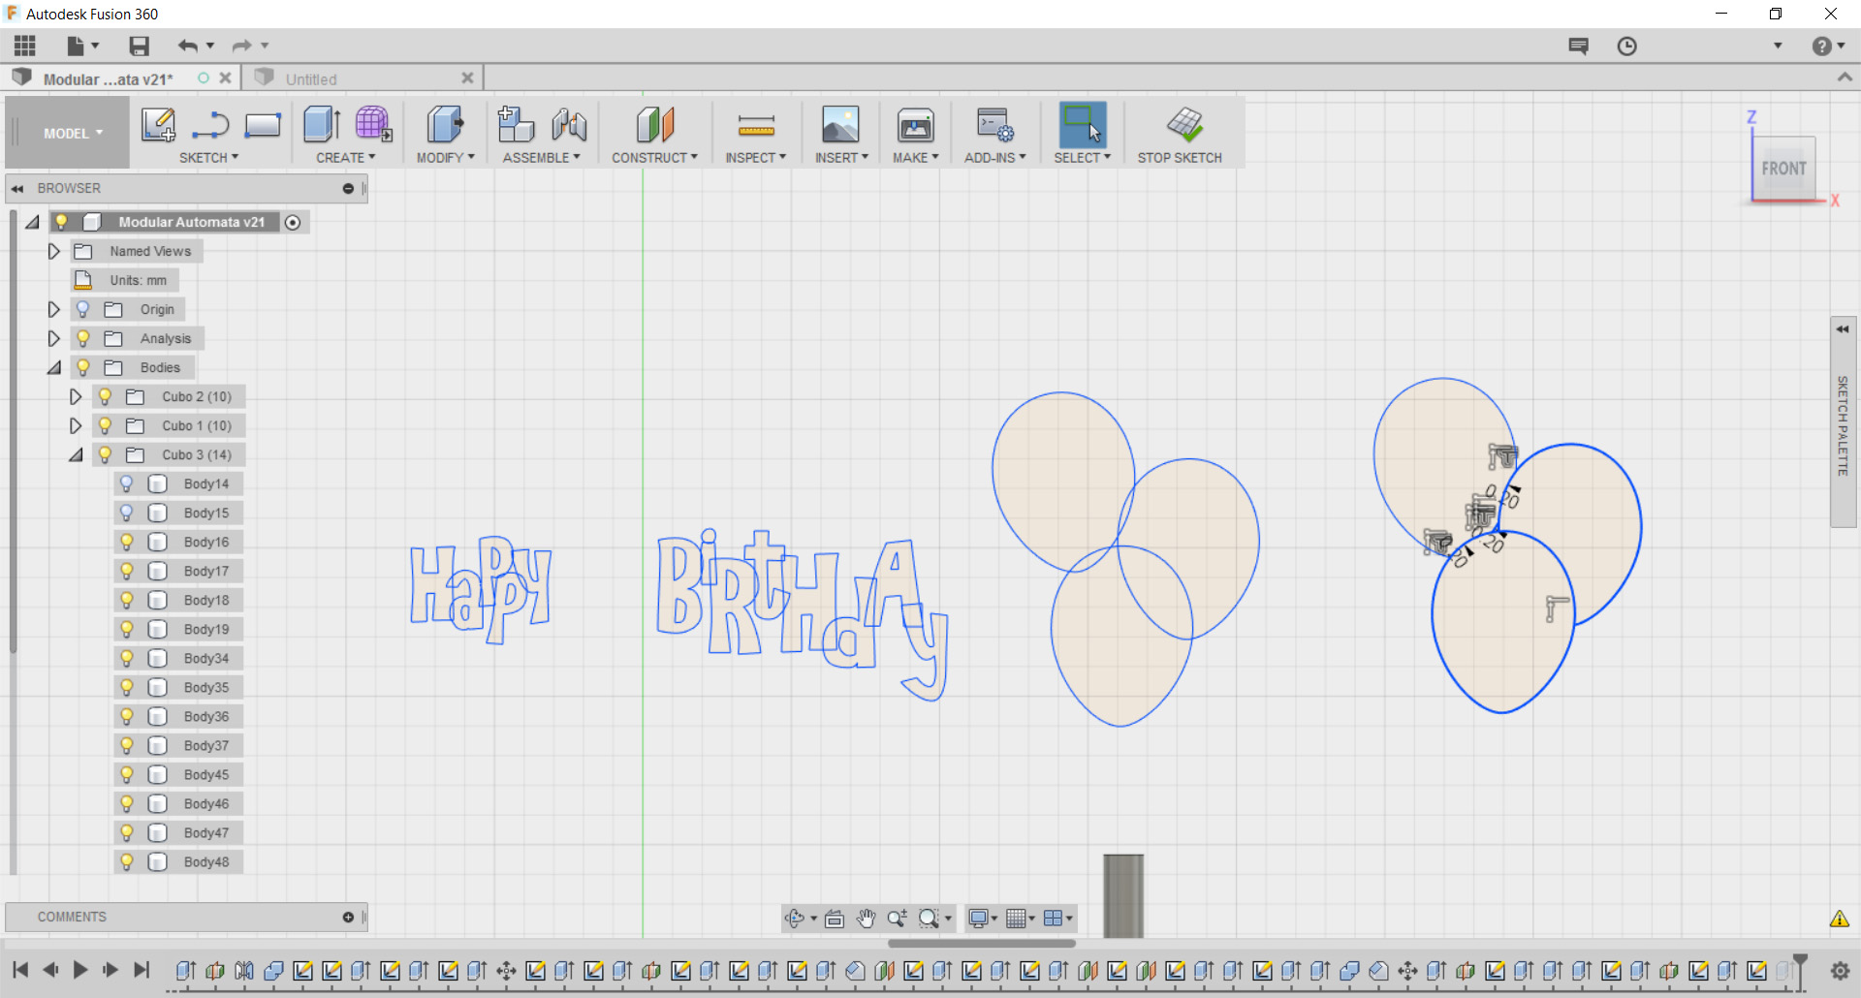Select the Pan hand tool
The width and height of the screenshot is (1861, 998).
(x=866, y=918)
